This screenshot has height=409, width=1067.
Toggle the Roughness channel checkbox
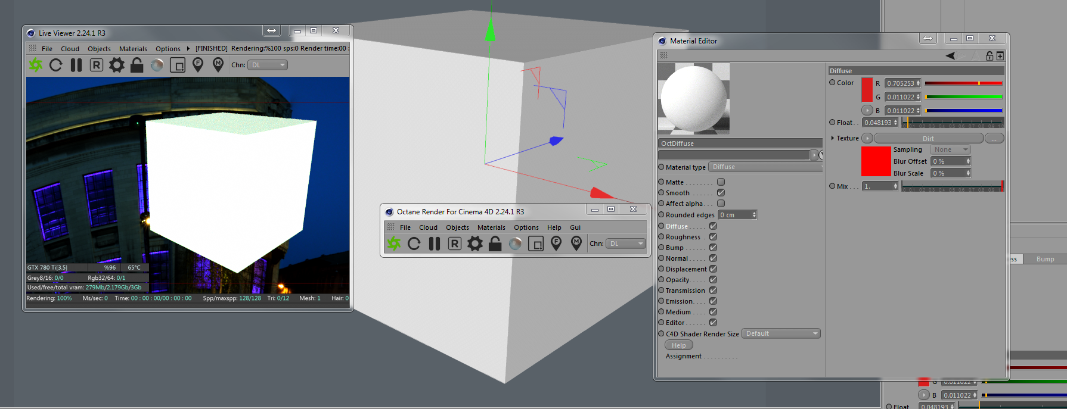tap(713, 236)
